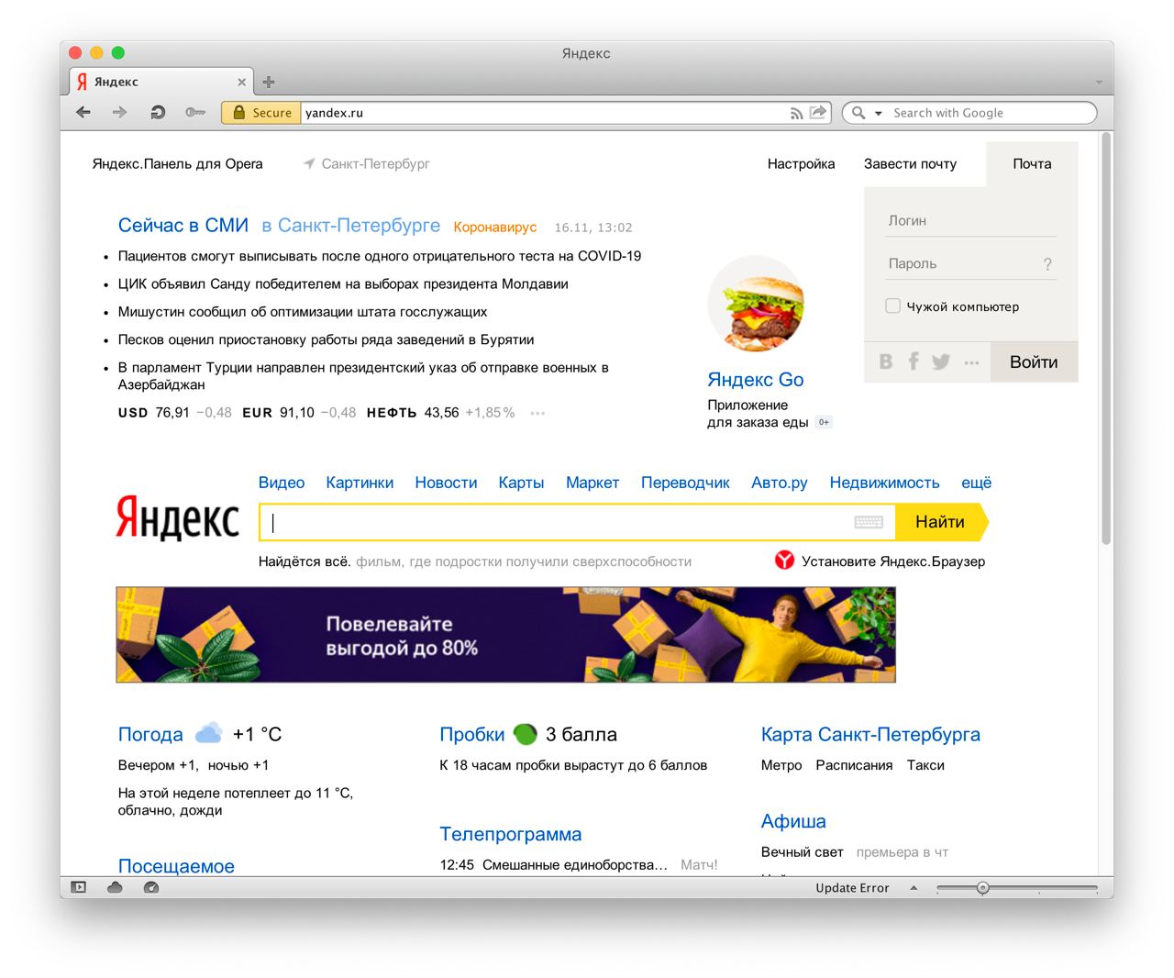The width and height of the screenshot is (1174, 978).
Task: Log in via Facebook icon
Action: 914,361
